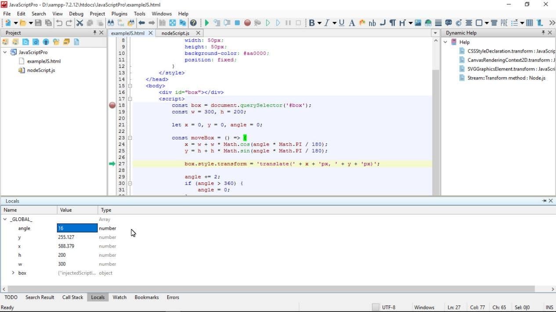Switch to Watch tab
Screen dimensions: 556x312
119,297
